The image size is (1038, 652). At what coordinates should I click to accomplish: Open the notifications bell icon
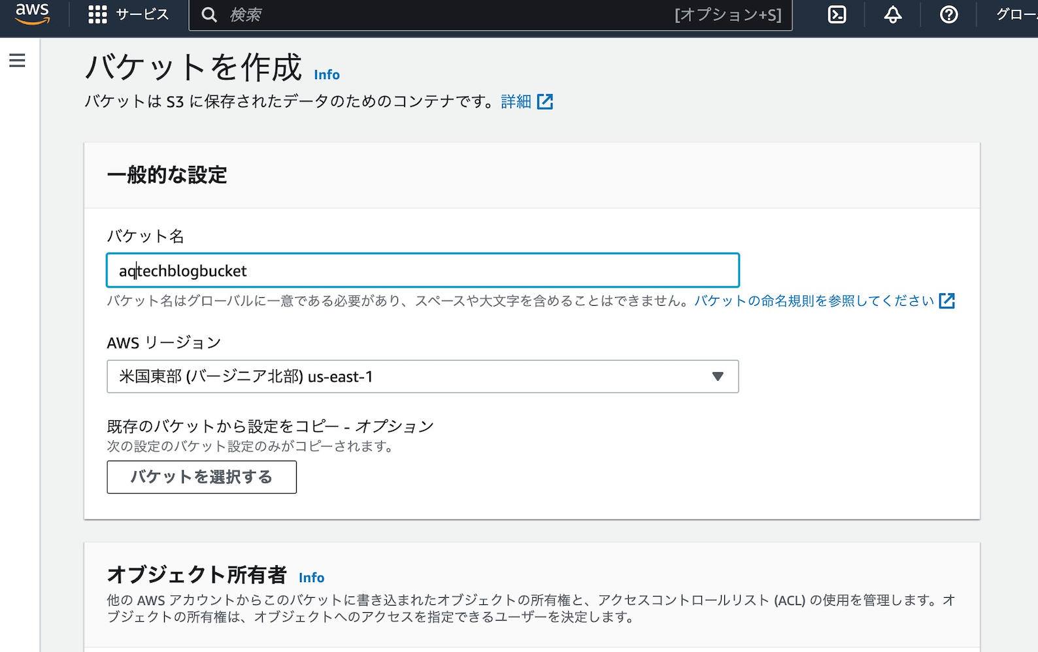[893, 14]
